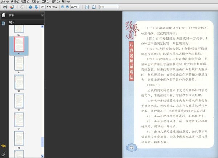This screenshot has width=218, height=158.
Task: Click the page count text (76/86)
Action: point(52,7)
